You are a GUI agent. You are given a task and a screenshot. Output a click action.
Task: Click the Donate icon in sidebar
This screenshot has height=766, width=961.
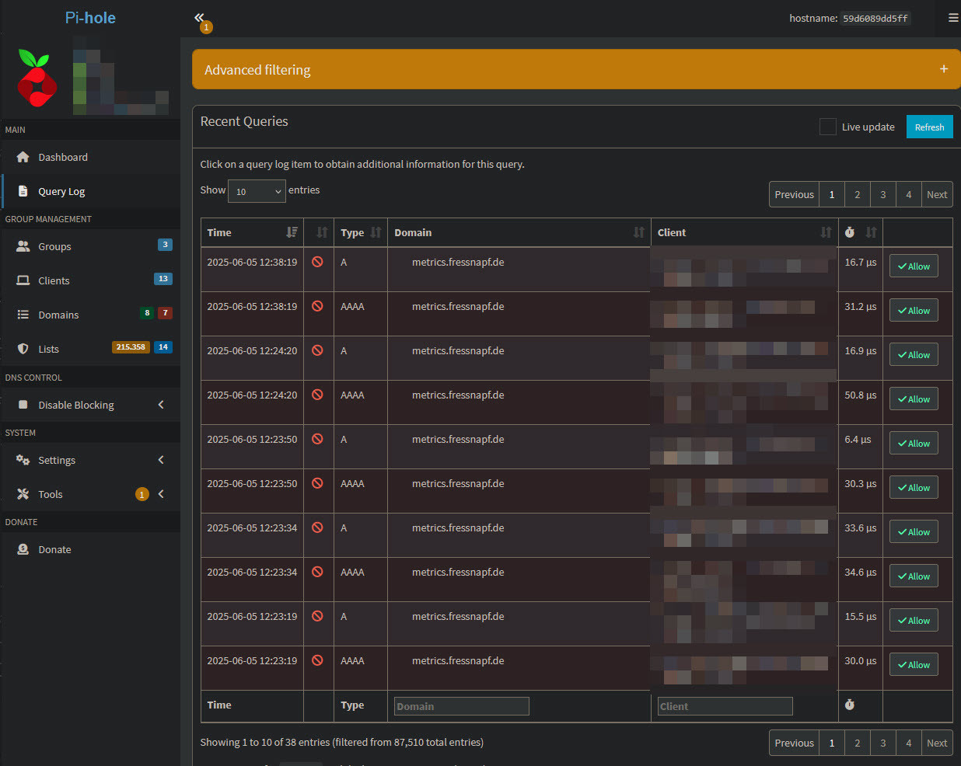23,549
